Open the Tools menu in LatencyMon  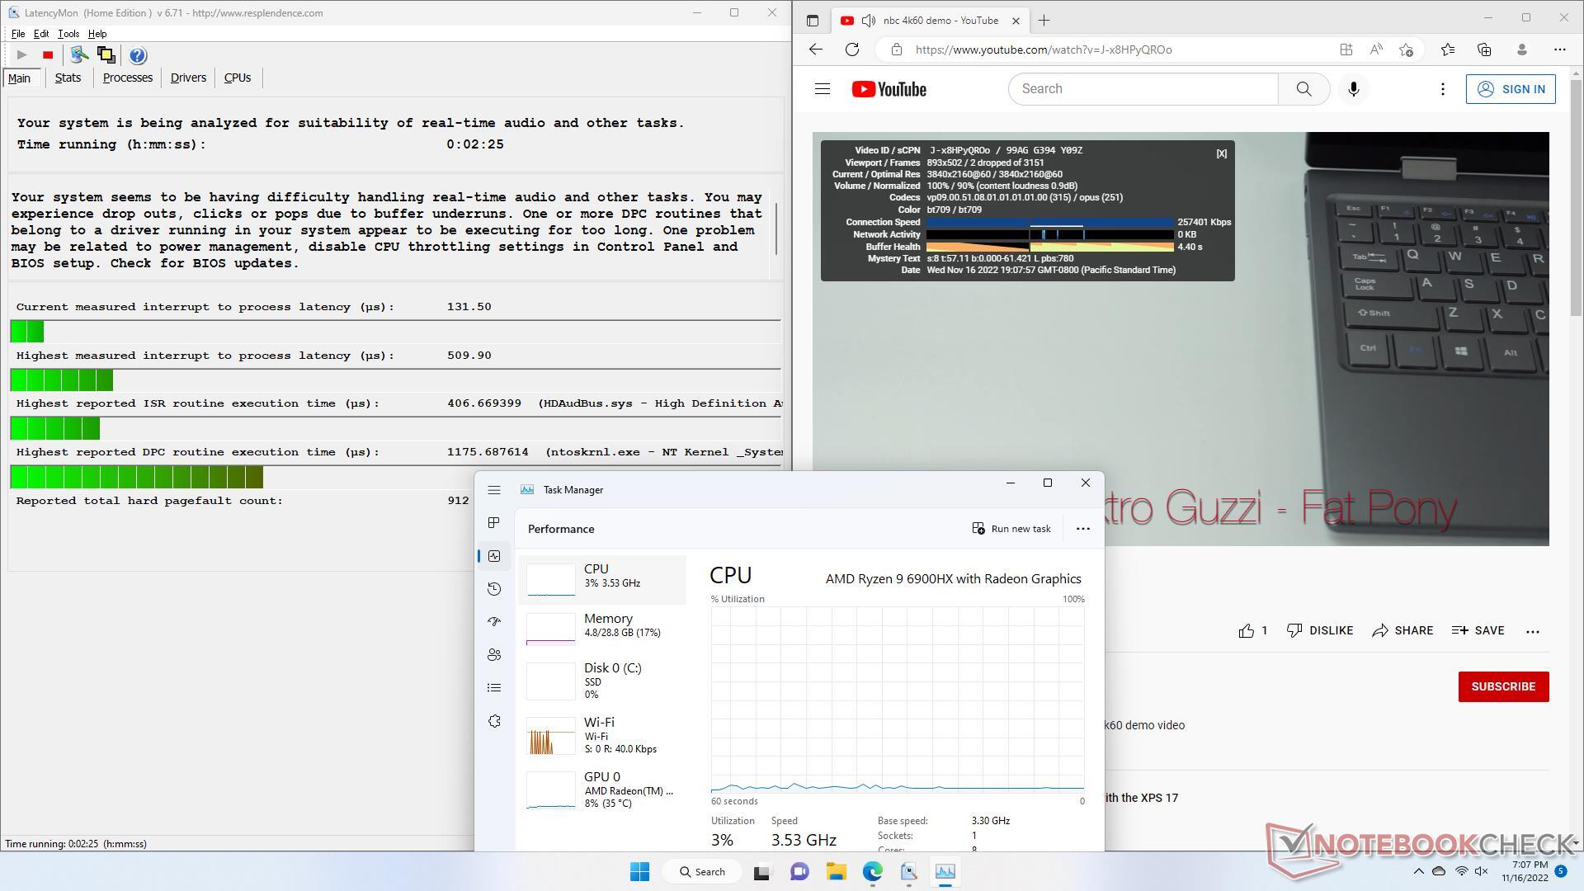click(x=68, y=34)
